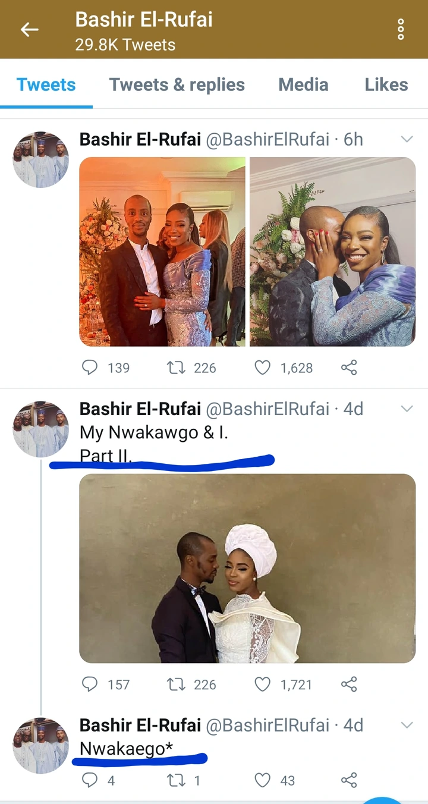Open the three-dot overflow menu
The image size is (428, 804).
pos(401,29)
